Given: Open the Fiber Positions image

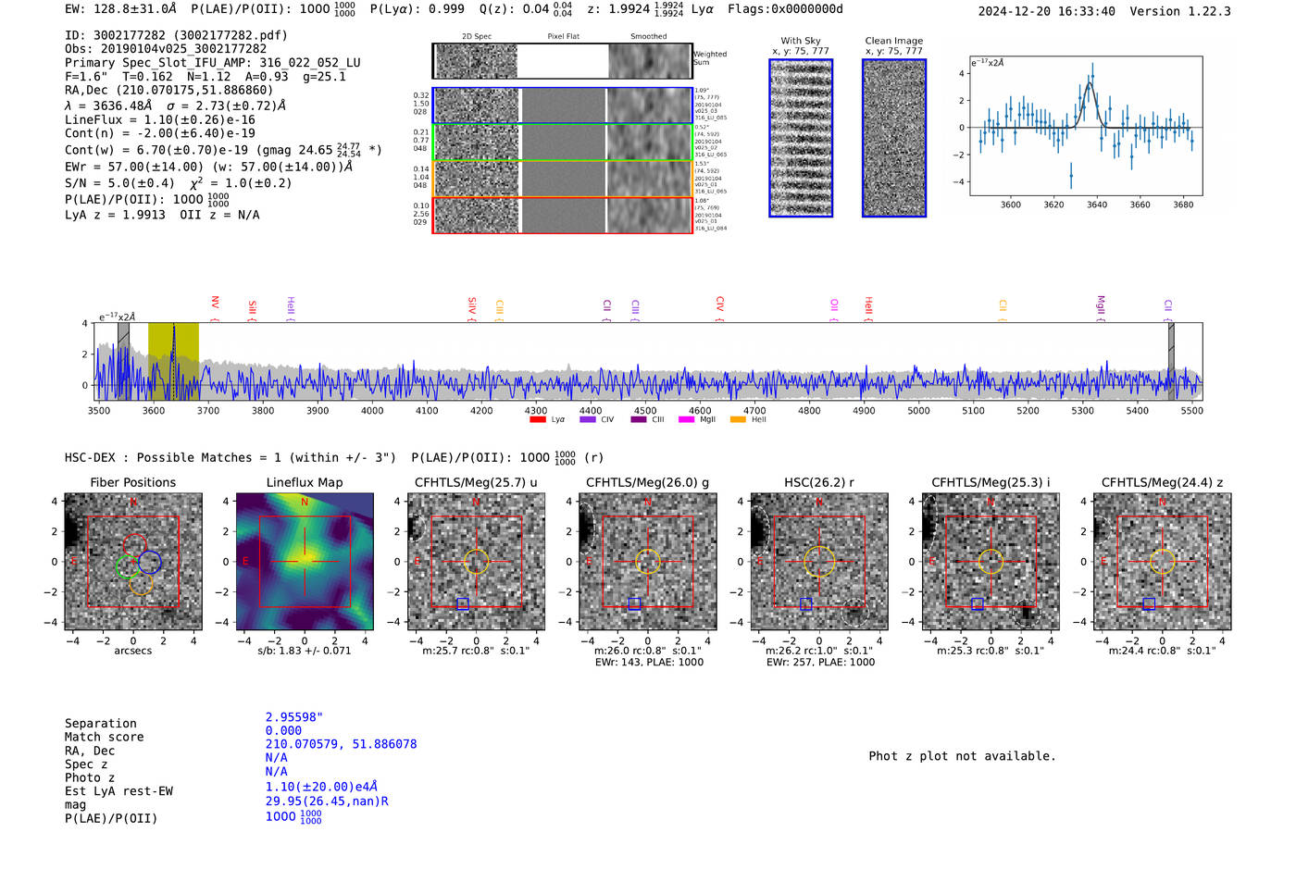Looking at the screenshot, I should coord(133,561).
